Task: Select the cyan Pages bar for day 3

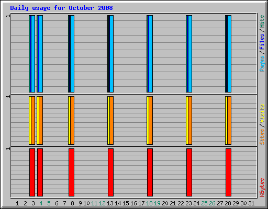Action: 33,54
